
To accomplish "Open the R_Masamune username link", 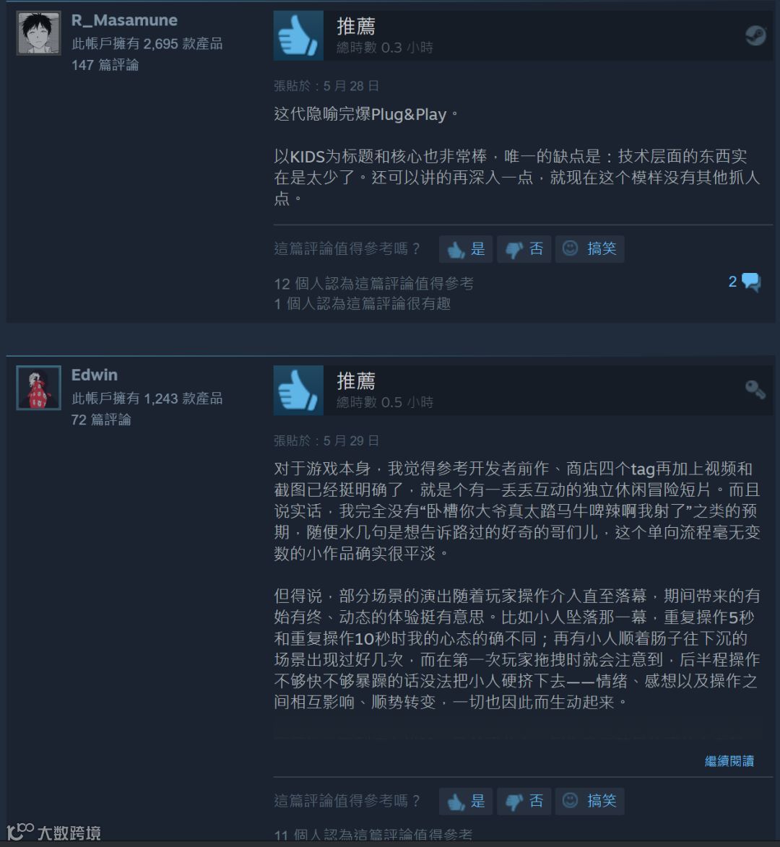I will (124, 20).
